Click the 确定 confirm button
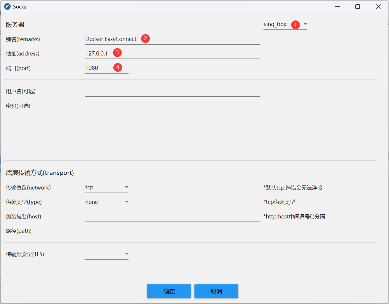The height and width of the screenshot is (304, 389). tap(169, 291)
